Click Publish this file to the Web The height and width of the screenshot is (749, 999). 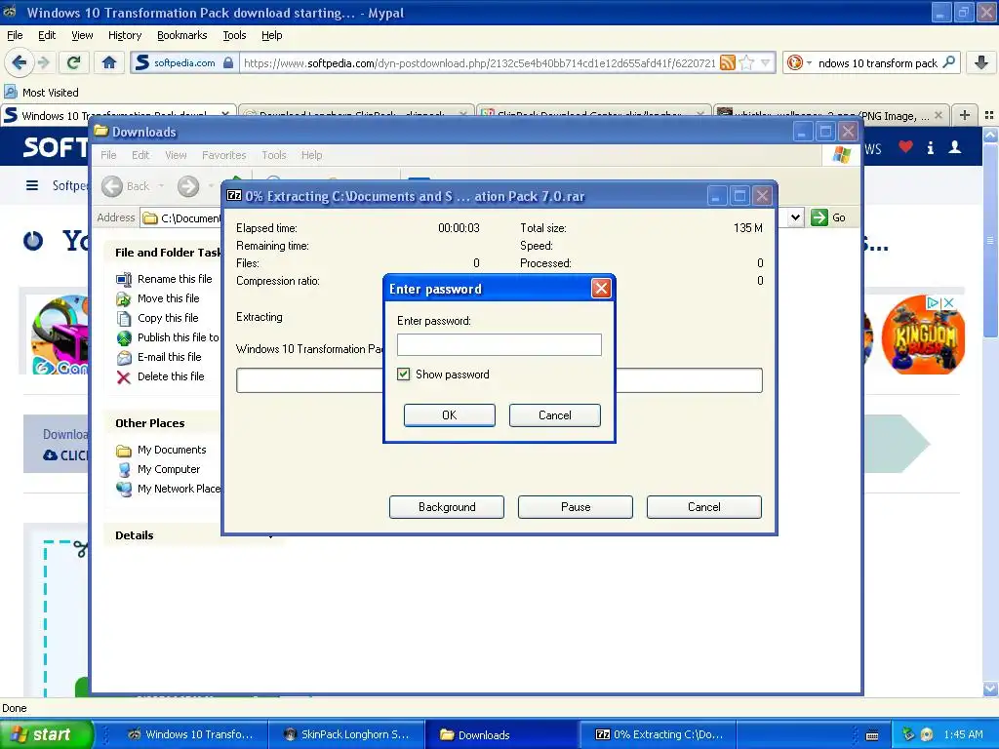(x=167, y=337)
